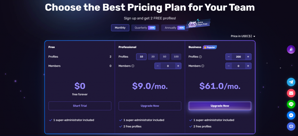Open the Price in USD currency dropdown

[243, 36]
